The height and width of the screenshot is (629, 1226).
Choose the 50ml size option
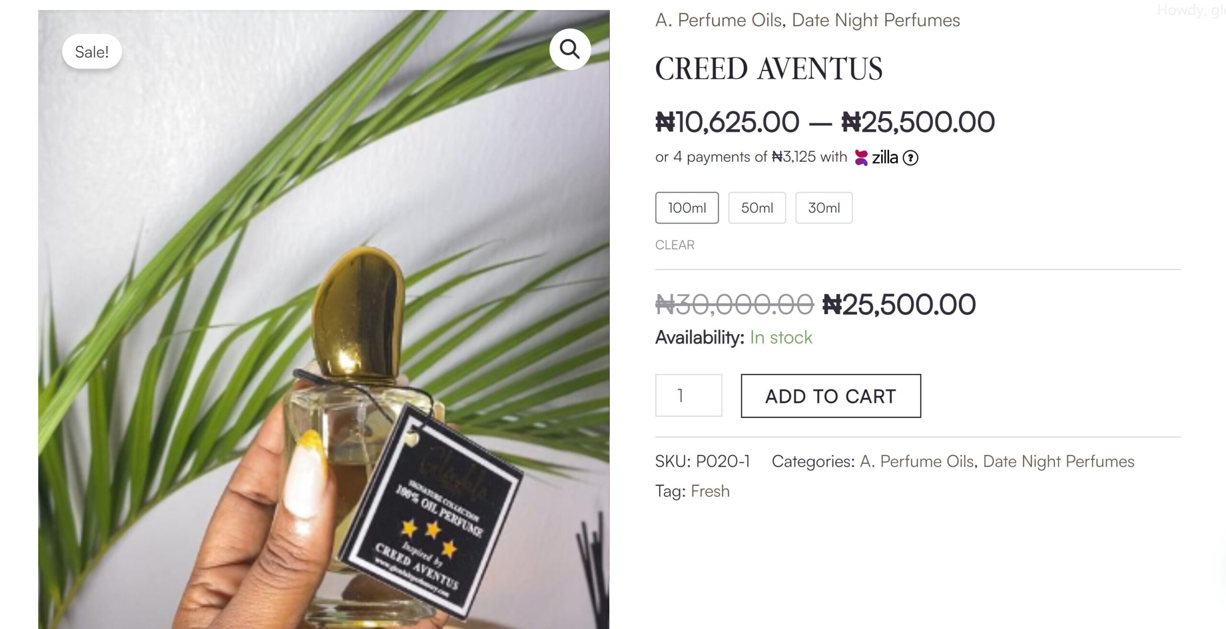[x=757, y=208]
